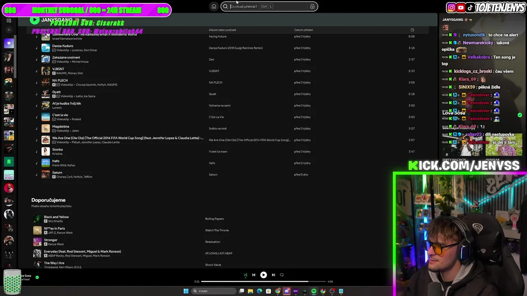
Task: Open Notepad icon on taskbar
Action: [x=341, y=291]
